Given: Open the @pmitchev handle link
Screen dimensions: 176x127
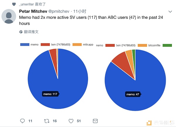Looking at the screenshot, I should pos(59,11).
